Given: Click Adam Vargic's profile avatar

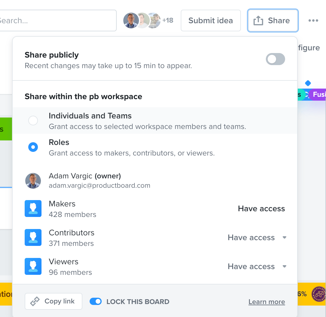Looking at the screenshot, I should point(33,181).
